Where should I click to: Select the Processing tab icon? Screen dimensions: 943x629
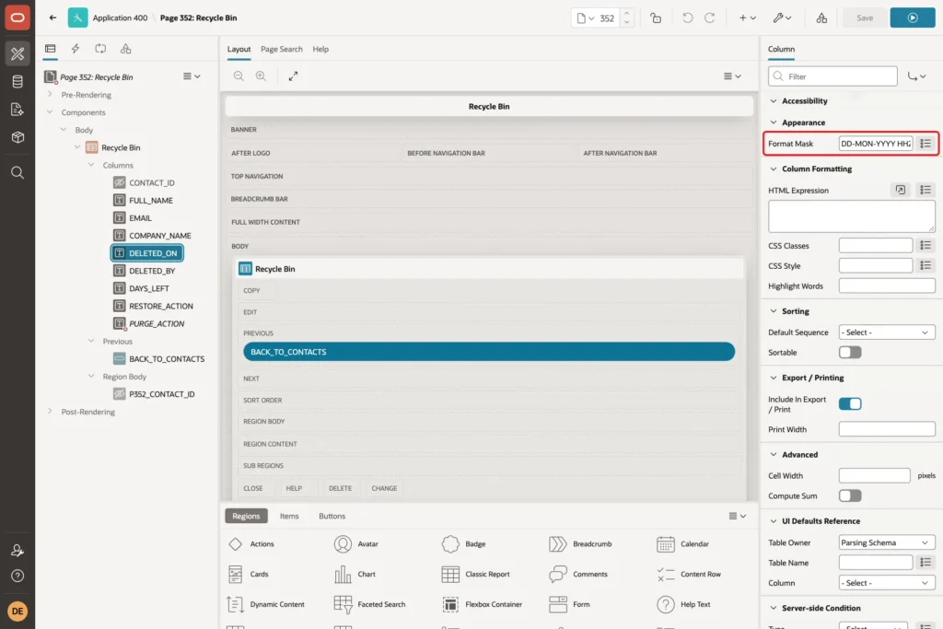coord(100,49)
